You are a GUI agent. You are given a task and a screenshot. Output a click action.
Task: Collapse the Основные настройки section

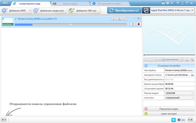pyautogui.click(x=169, y=66)
